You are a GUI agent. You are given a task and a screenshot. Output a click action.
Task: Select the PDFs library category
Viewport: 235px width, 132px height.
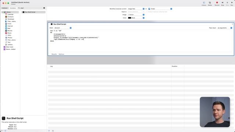(x=9, y=35)
